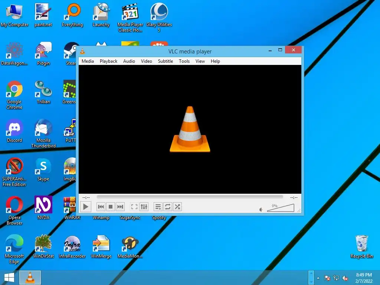Mute VLC with the speaker icon

coord(261,210)
